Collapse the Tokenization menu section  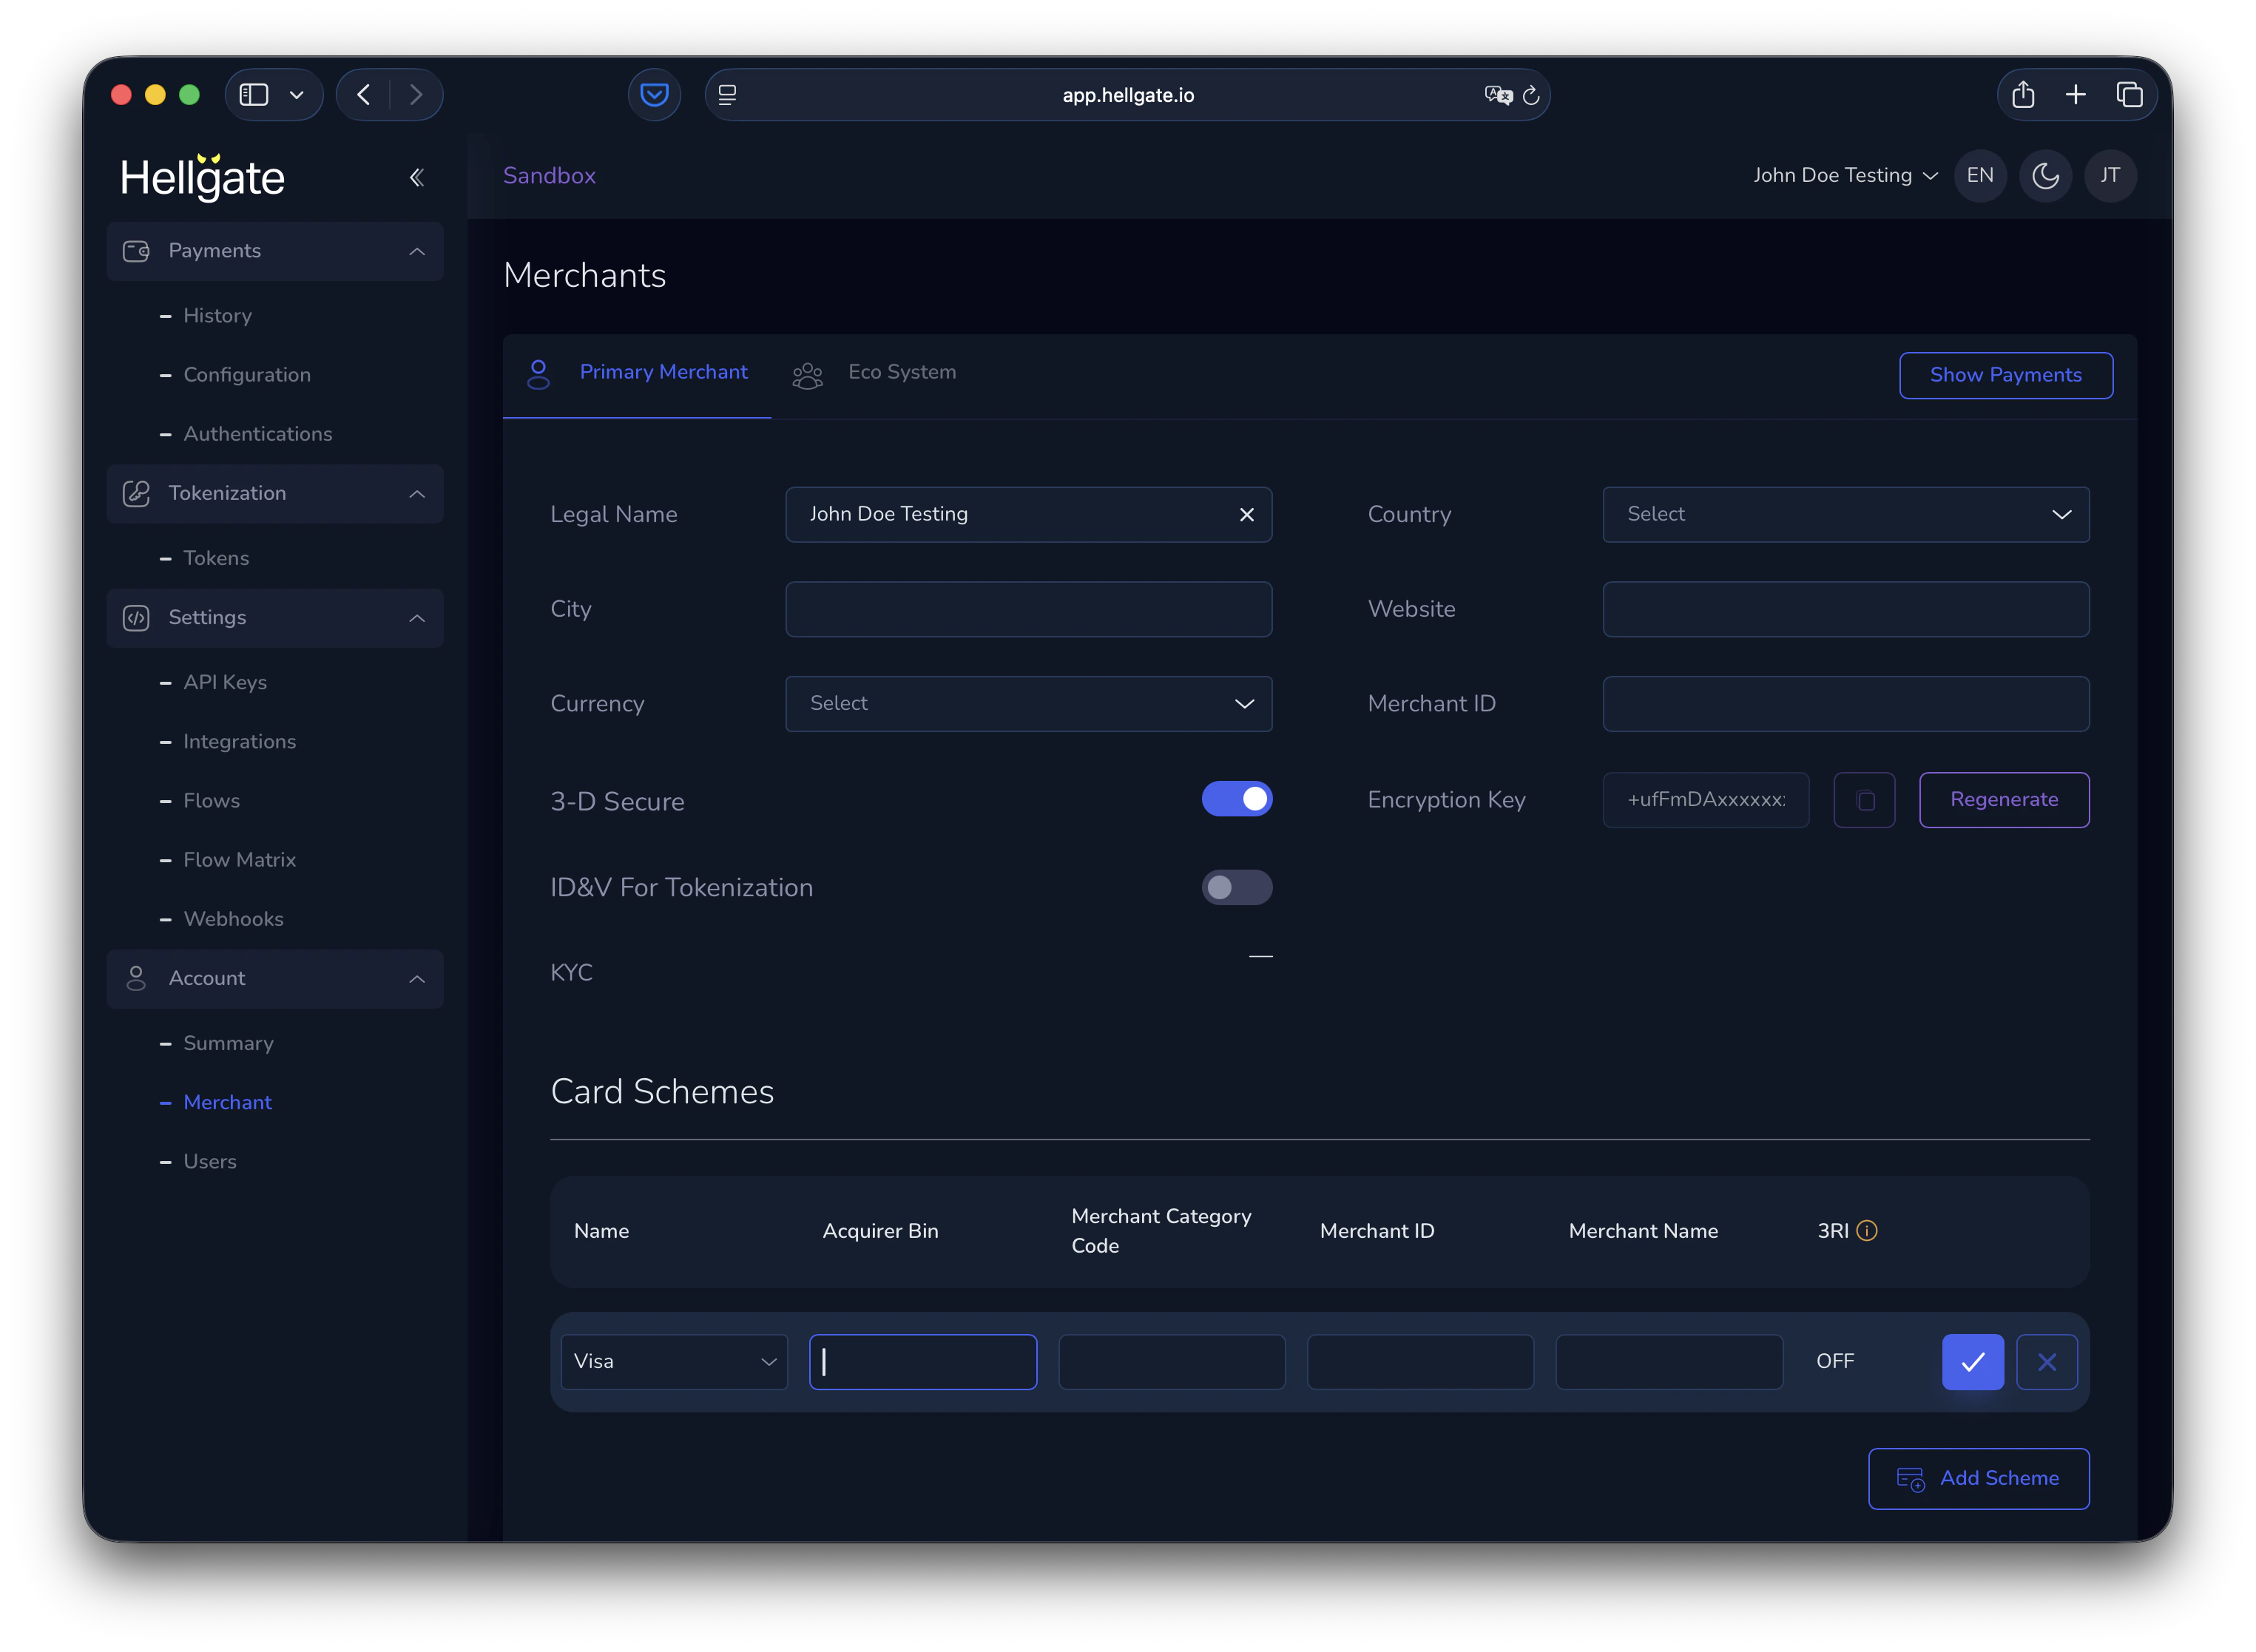coord(417,493)
